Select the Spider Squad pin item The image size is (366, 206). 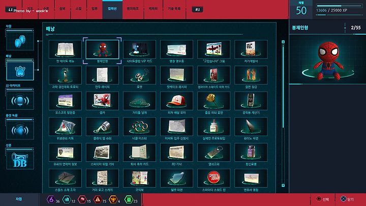click(214, 178)
